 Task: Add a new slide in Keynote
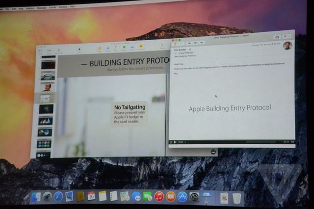[x=59, y=50]
